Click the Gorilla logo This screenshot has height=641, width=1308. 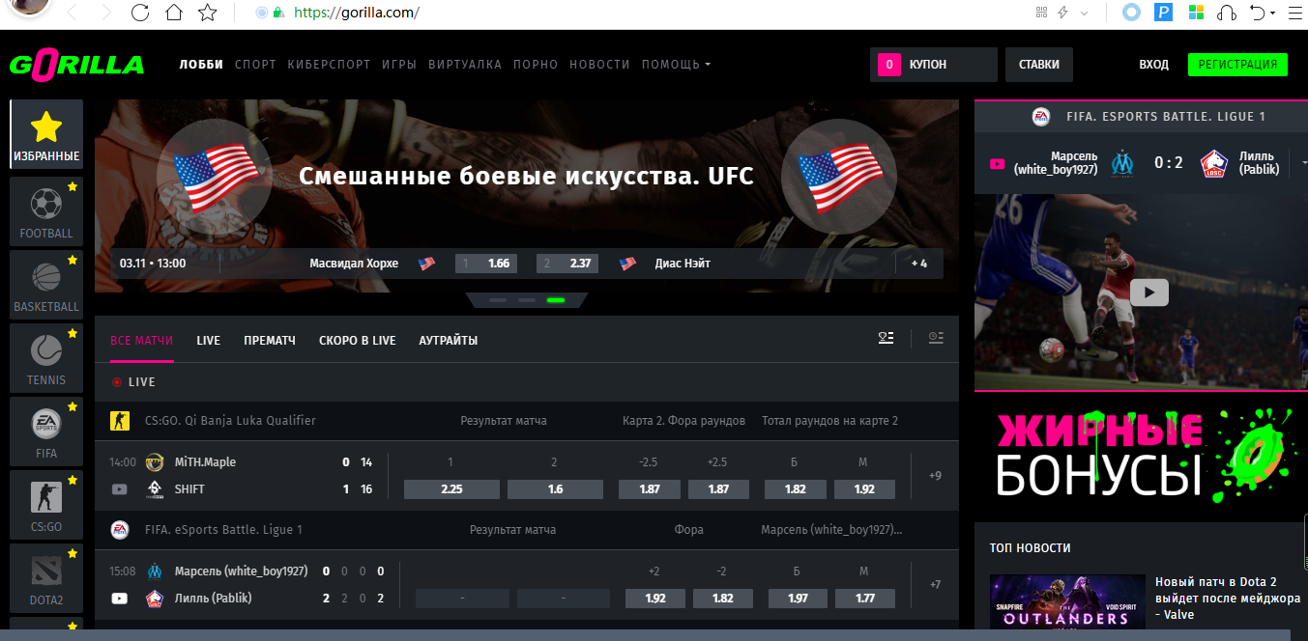tap(76, 65)
